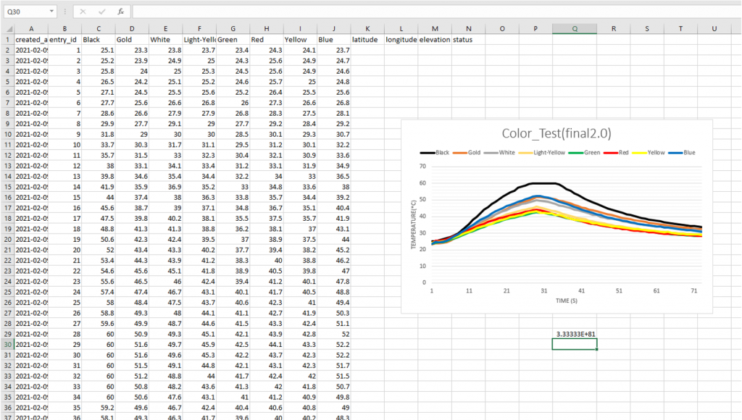Click the 'Red' column header cell
742x420 pixels.
click(x=267, y=40)
